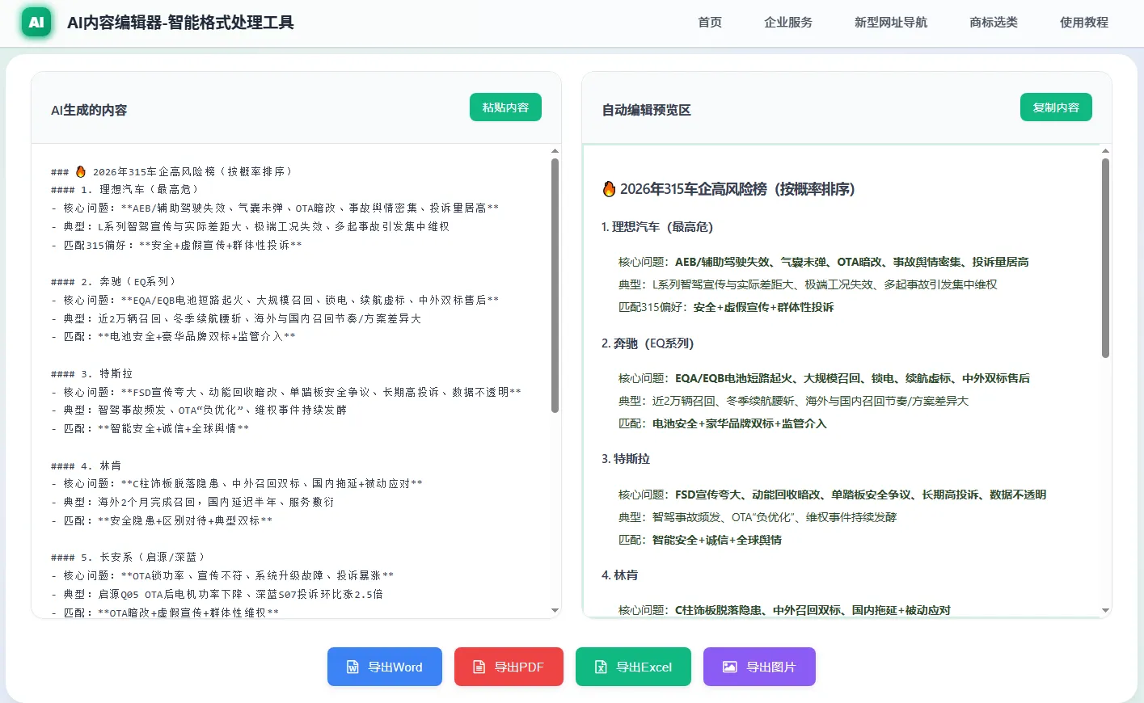Export content using the 导出Word button
Screen dimensions: 1144x703
coord(384,667)
